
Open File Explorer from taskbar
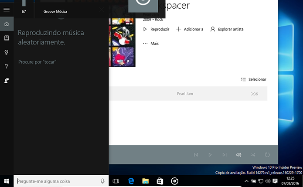click(x=145, y=181)
